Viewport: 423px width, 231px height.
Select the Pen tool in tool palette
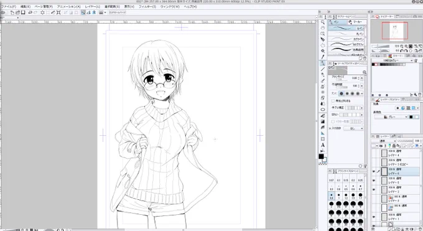[323, 64]
